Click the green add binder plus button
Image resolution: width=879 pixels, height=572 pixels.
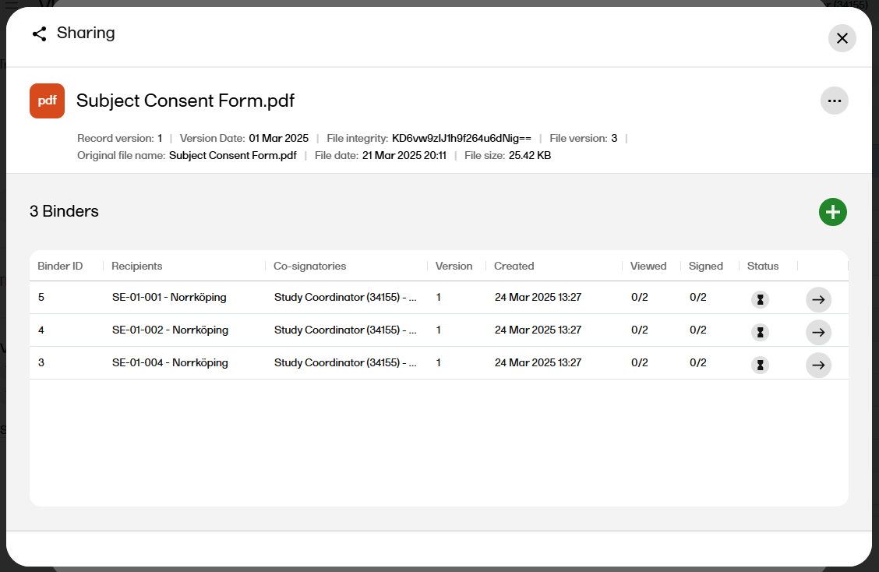[x=832, y=212]
